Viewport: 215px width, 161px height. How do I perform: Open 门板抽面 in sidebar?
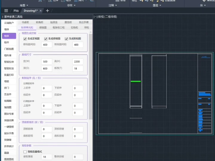[9, 49]
